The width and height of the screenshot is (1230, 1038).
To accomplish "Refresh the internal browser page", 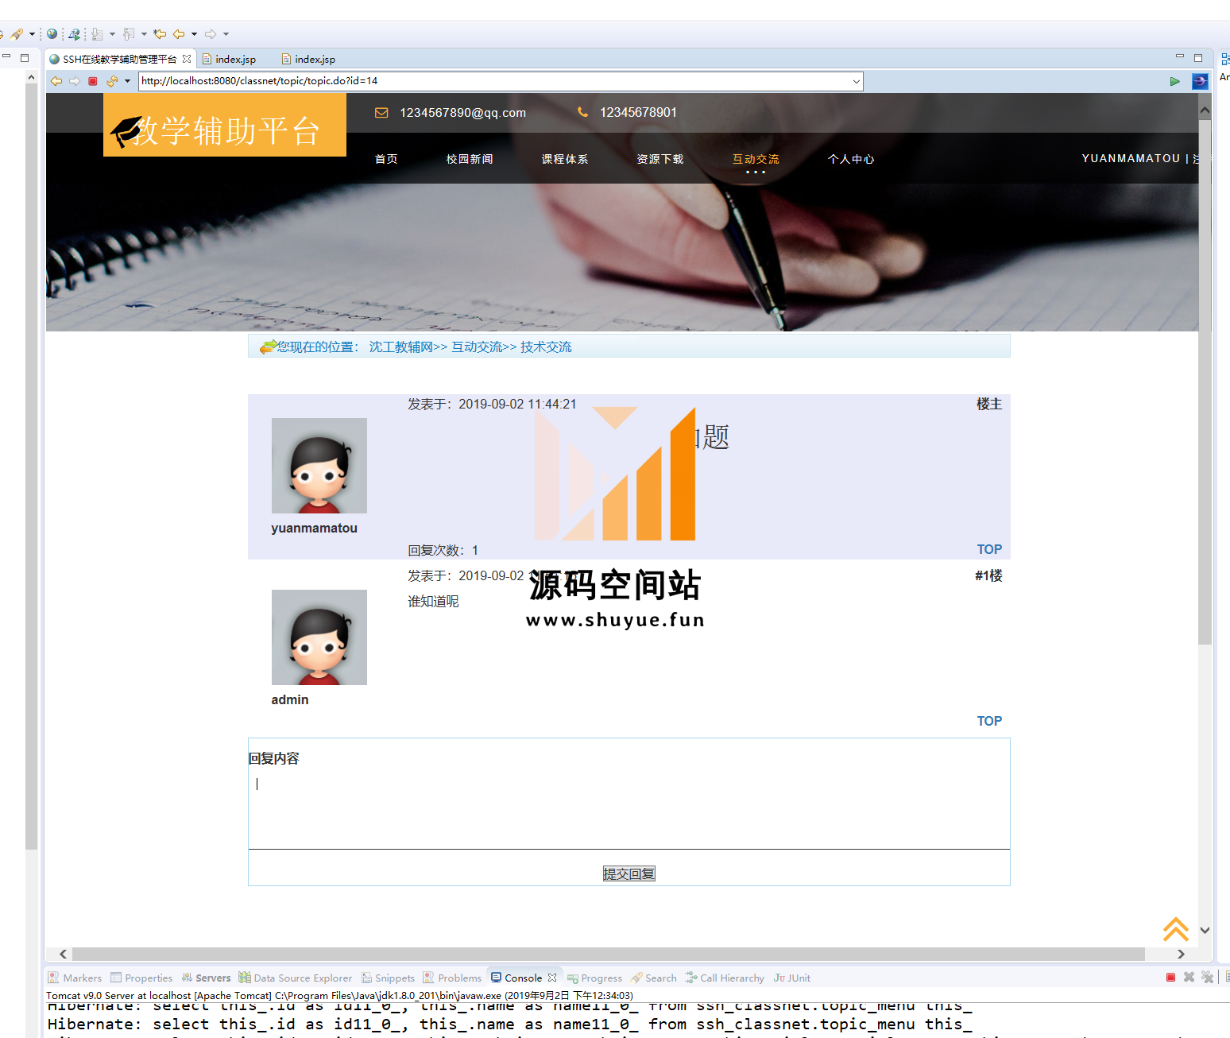I will tap(112, 81).
